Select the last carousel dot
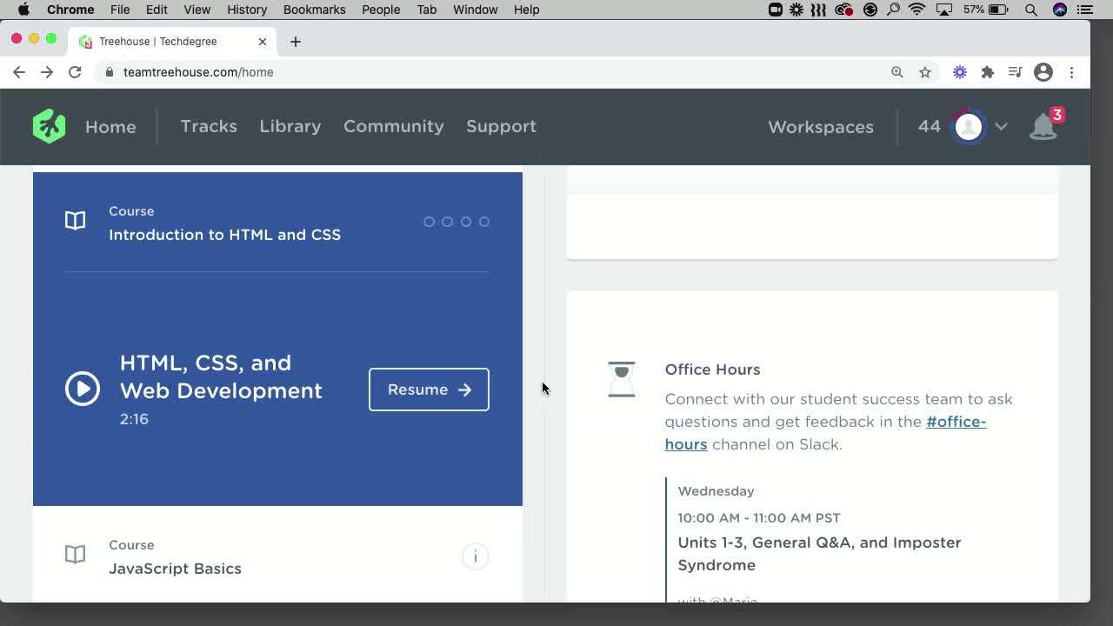The width and height of the screenshot is (1113, 626). coord(483,222)
